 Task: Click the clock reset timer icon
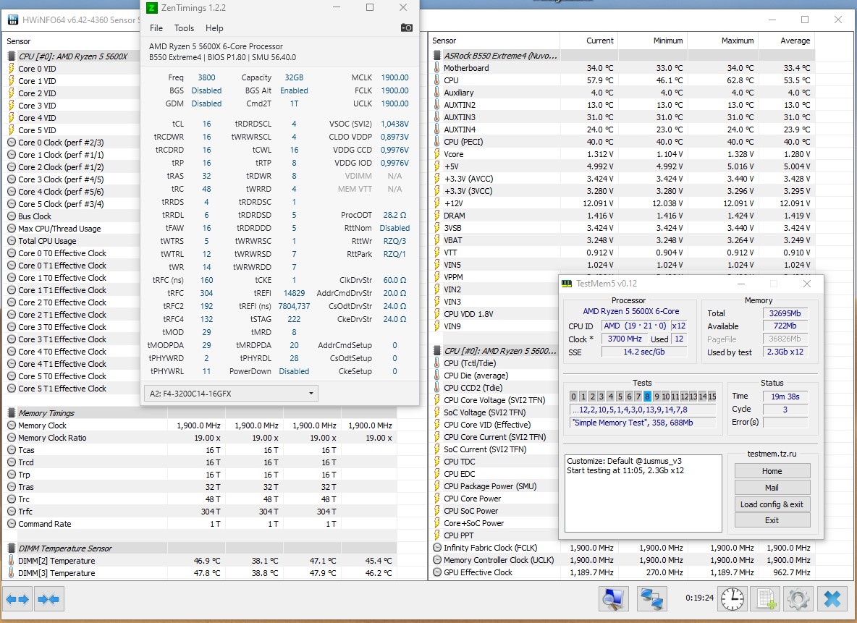(733, 600)
